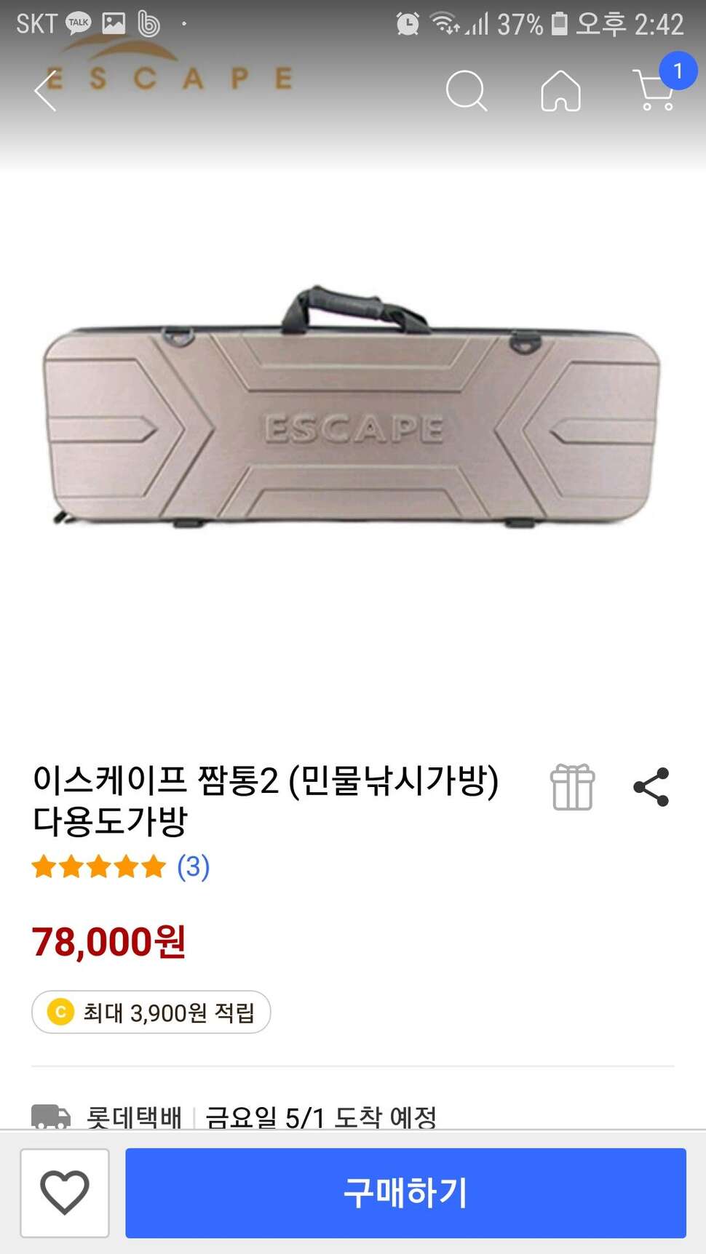Screen dimensions: 706x1254
Task: Tap the five-star rating row
Action: point(99,866)
